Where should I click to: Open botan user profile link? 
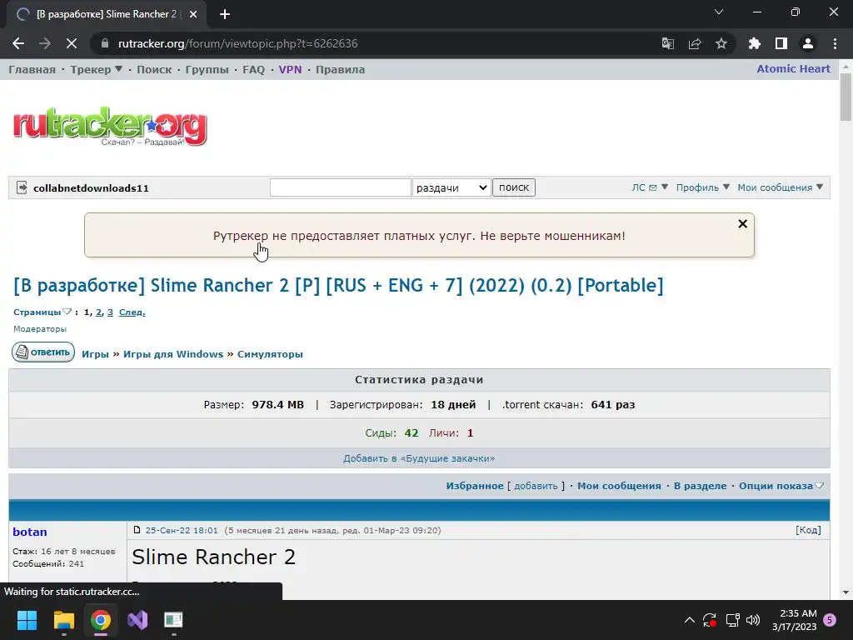pyautogui.click(x=30, y=532)
